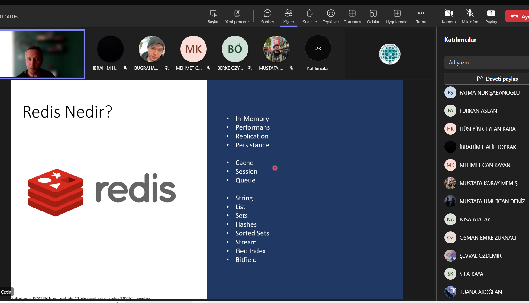The image size is (529, 303).
Task: Select FATMA NUR ŞABANOĞLU in participant list
Action: pyautogui.click(x=486, y=92)
